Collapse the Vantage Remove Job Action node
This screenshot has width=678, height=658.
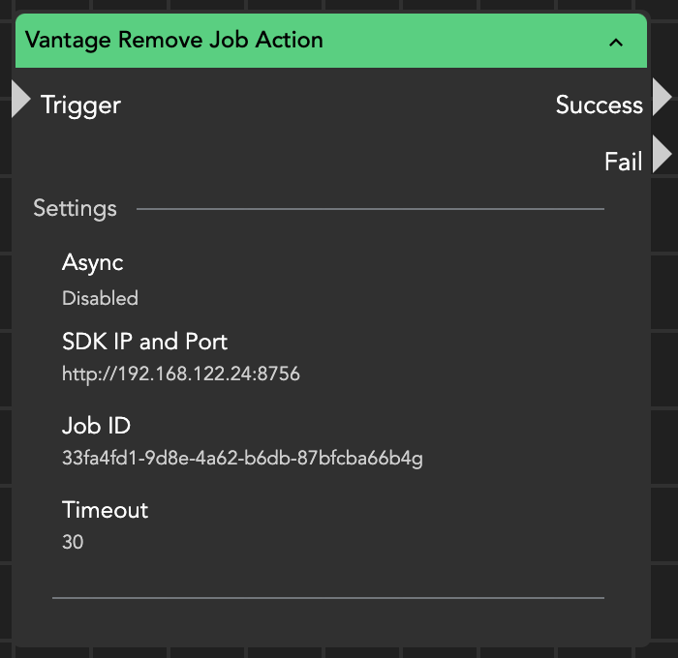click(x=615, y=42)
